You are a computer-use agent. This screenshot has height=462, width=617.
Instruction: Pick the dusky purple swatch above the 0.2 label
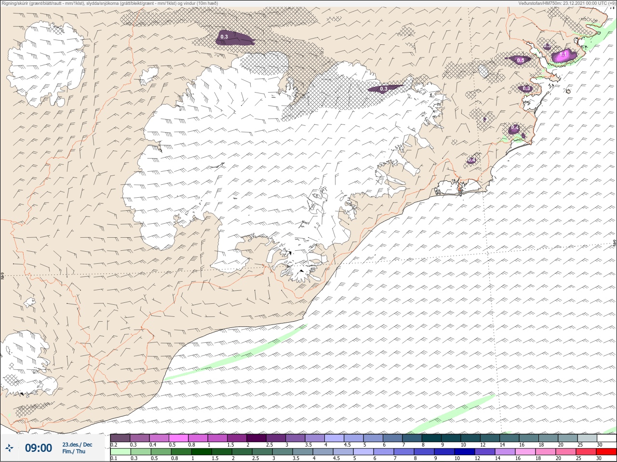pos(120,438)
